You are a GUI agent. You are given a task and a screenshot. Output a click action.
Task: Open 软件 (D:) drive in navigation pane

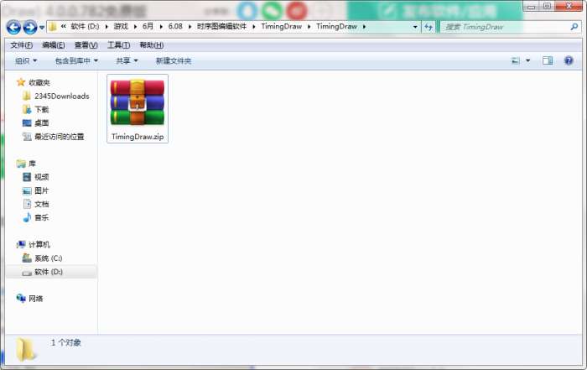pyautogui.click(x=49, y=272)
